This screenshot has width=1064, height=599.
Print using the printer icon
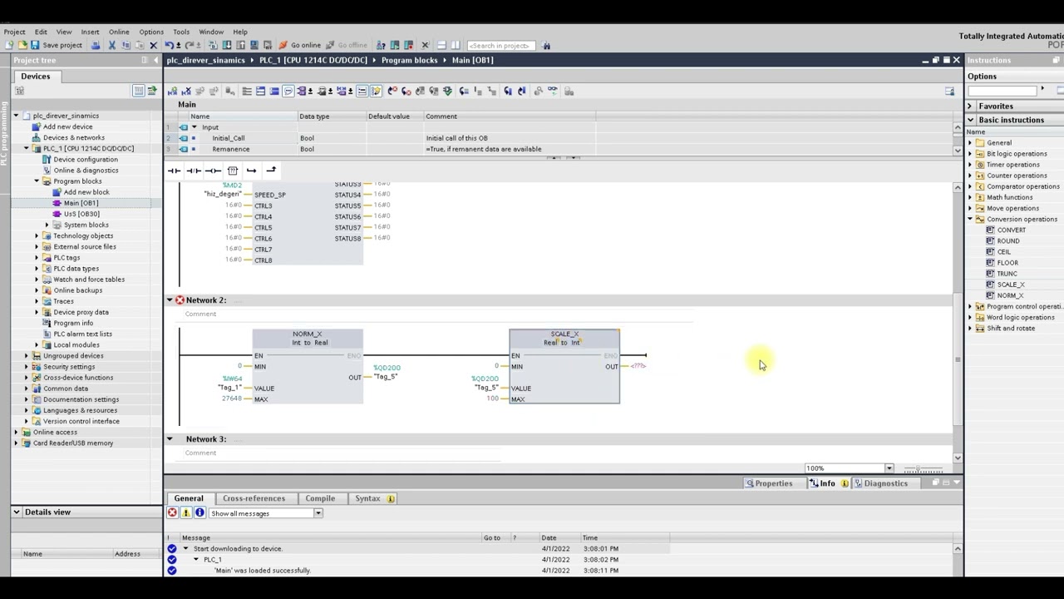pyautogui.click(x=95, y=45)
